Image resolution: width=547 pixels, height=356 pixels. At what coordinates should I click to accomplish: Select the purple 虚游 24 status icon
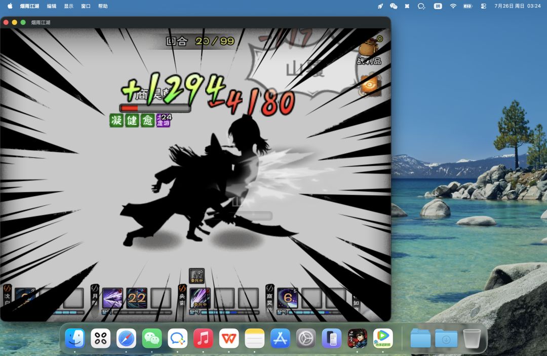coord(163,120)
